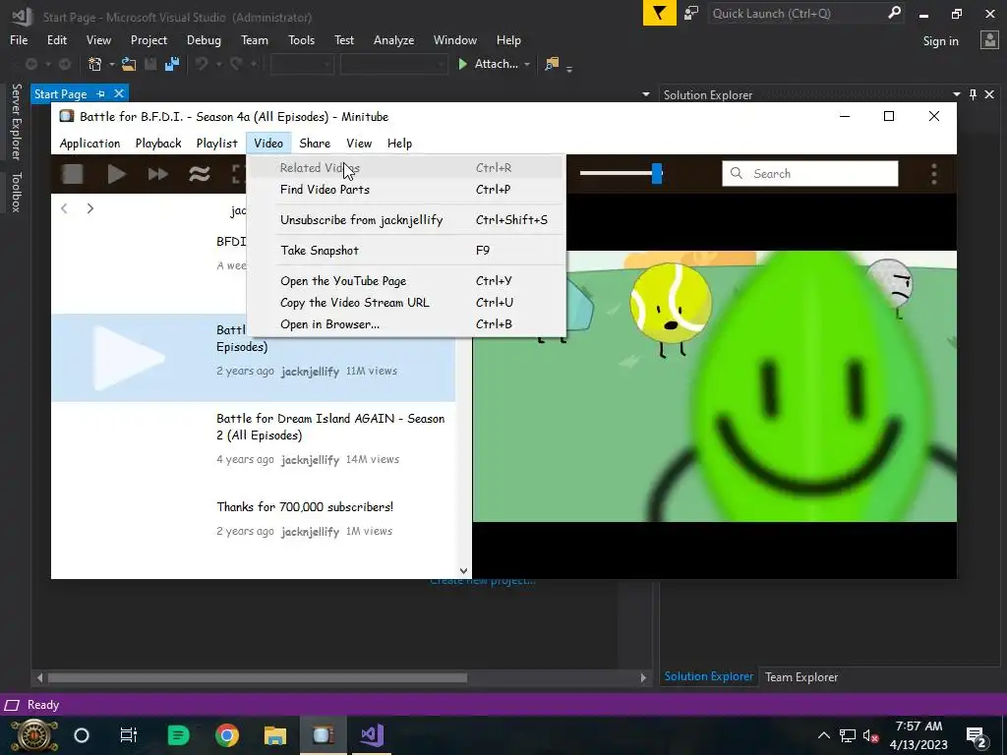Click the Quick Launch search magnifier icon
The image size is (1007, 755).
point(894,13)
